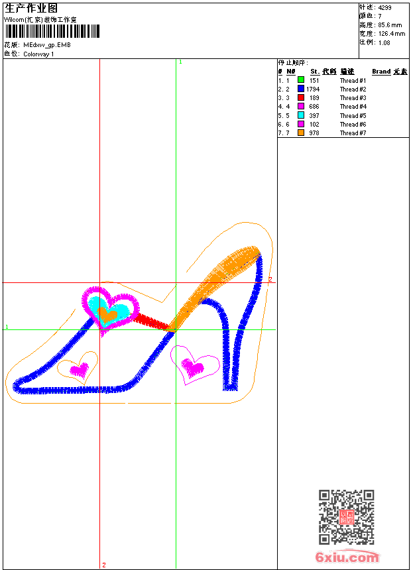This screenshot has height=570, width=411.
Task: Click the green Thread #1 color swatch
Action: pos(301,80)
